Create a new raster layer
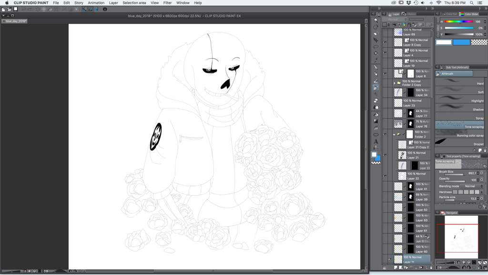This screenshot has width=488, height=275. [396, 267]
